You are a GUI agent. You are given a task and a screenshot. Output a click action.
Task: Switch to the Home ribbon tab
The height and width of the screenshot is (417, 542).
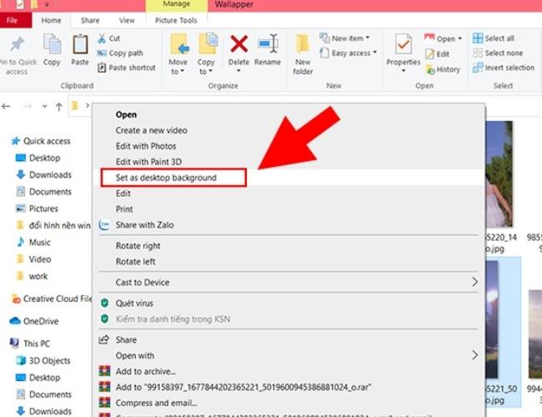pyautogui.click(x=51, y=20)
